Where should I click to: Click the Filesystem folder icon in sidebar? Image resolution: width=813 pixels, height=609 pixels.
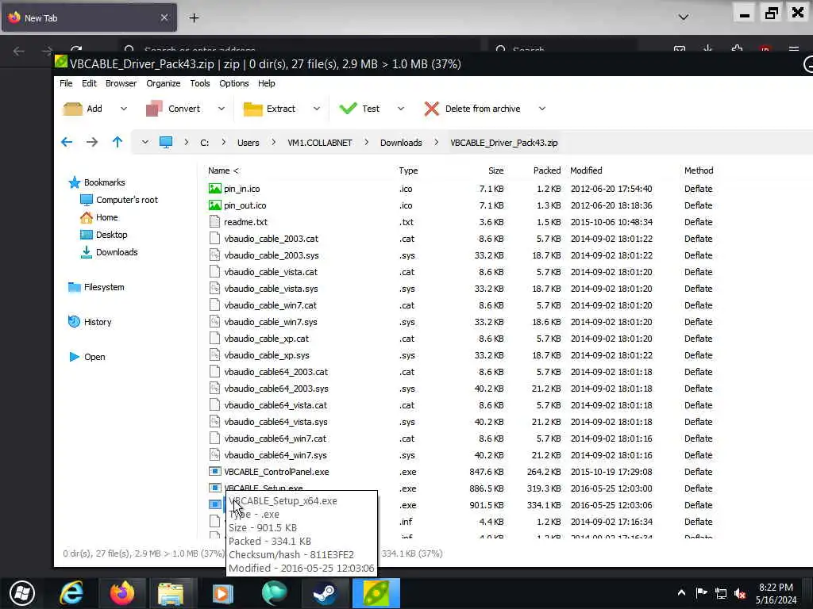tap(75, 287)
